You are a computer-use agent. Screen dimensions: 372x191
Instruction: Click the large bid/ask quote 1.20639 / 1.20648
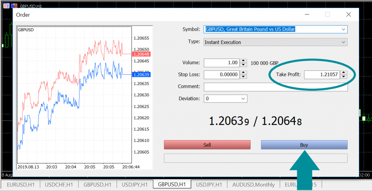coord(255,121)
